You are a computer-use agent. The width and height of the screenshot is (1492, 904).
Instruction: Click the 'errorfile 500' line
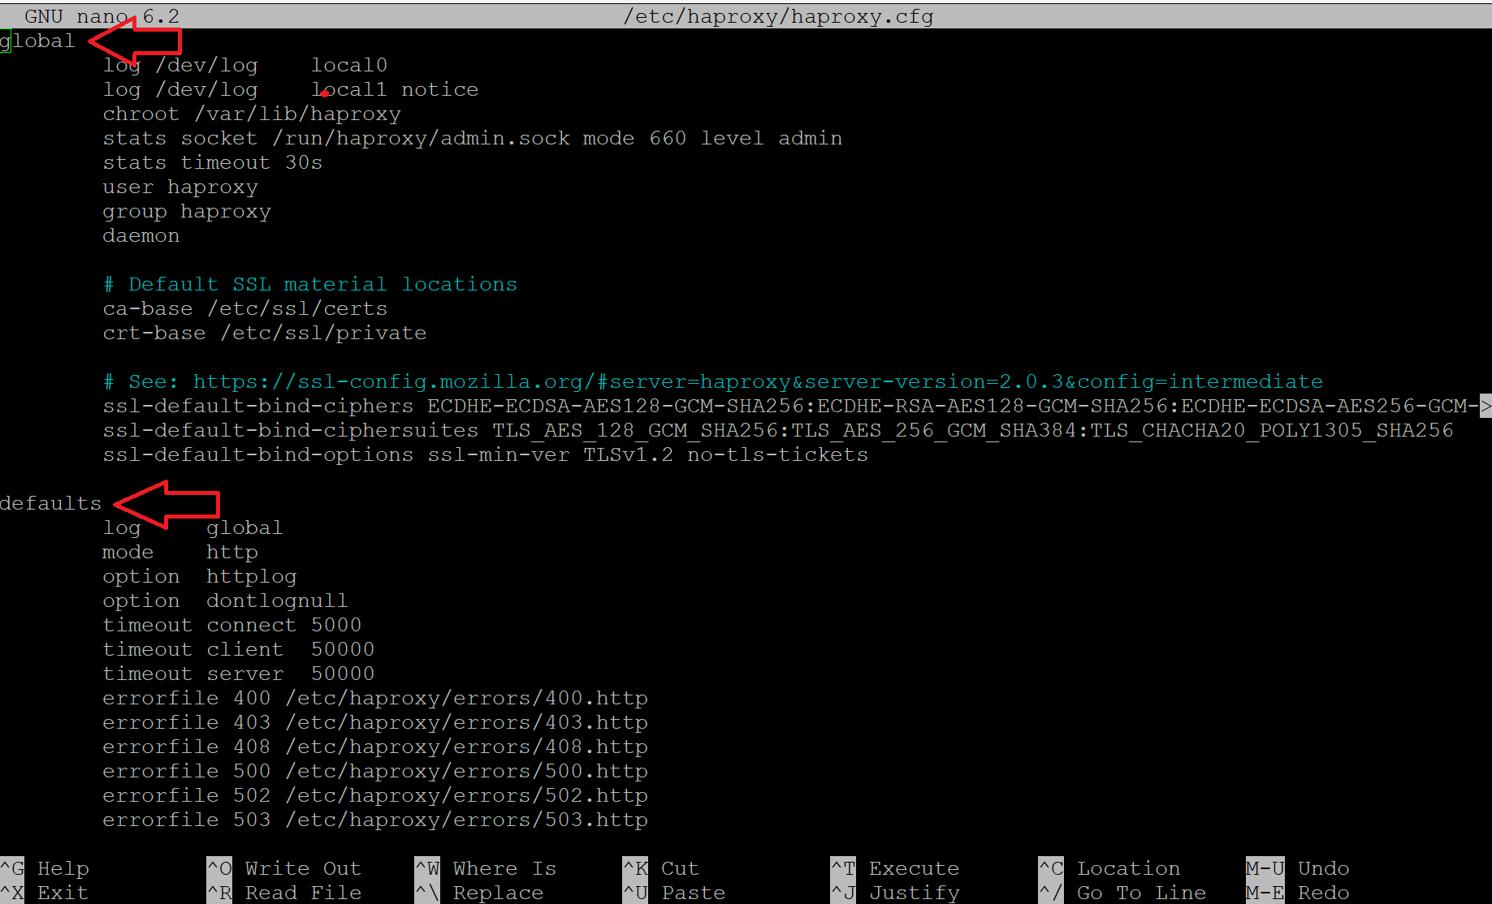pos(375,771)
